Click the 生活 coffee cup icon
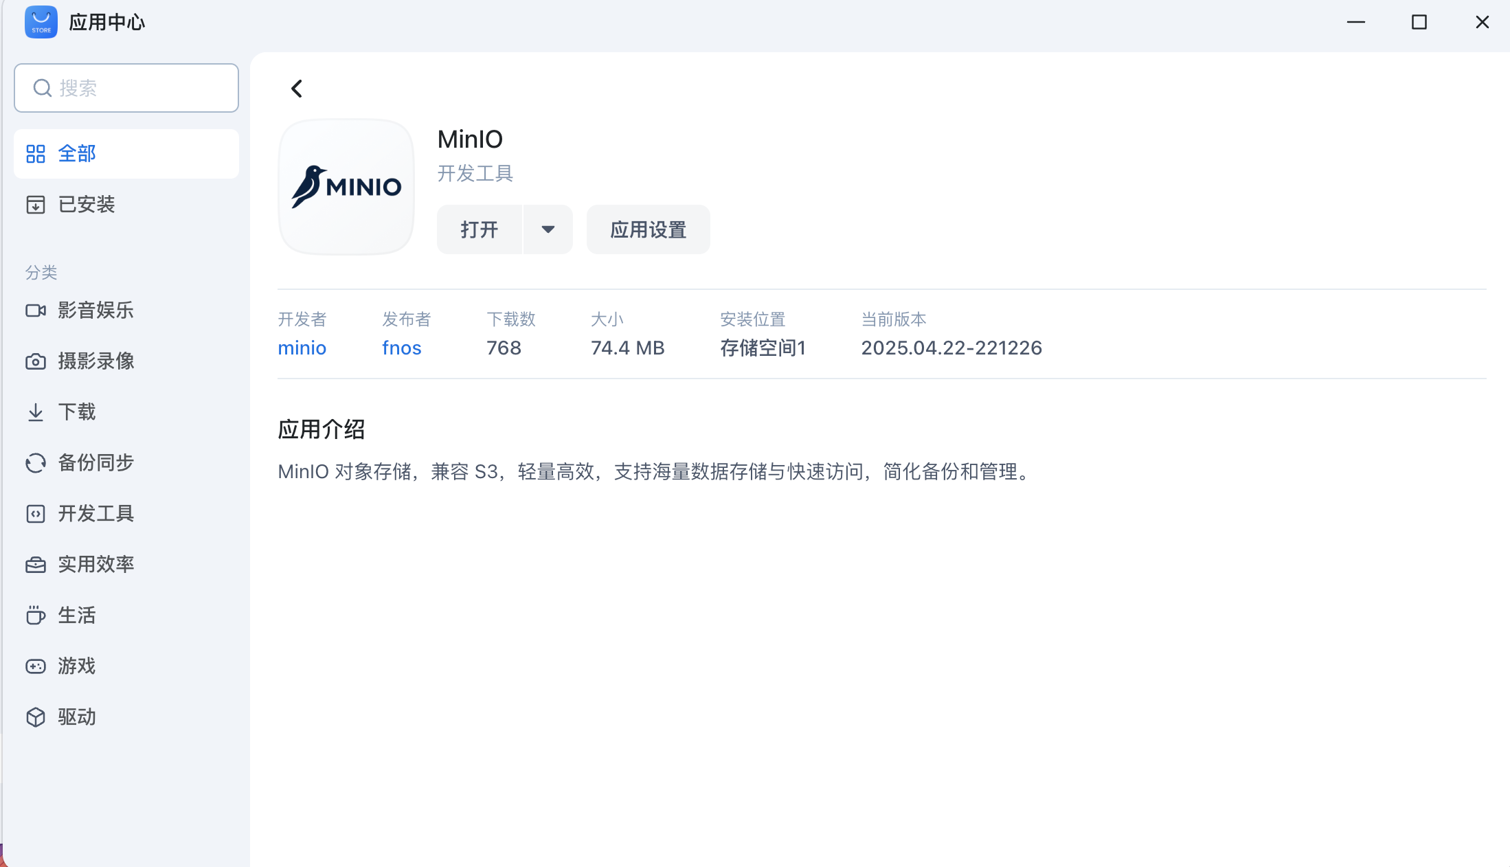Image resolution: width=1510 pixels, height=867 pixels. click(x=36, y=616)
